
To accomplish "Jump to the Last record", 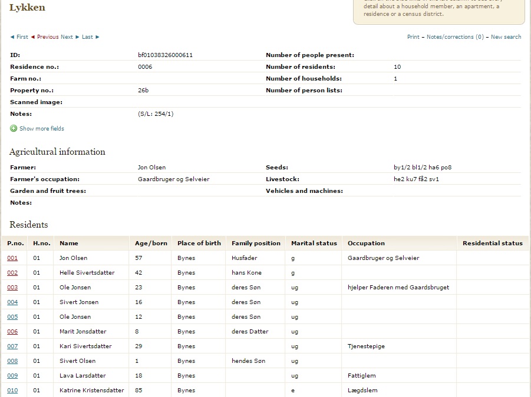I will [87, 37].
